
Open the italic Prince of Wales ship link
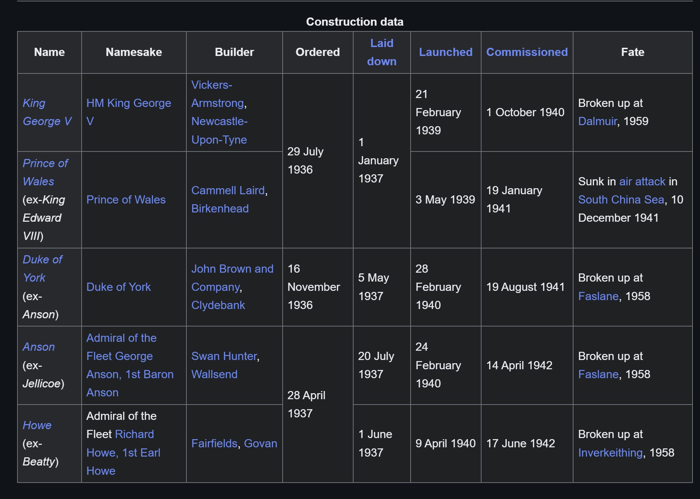pos(45,173)
